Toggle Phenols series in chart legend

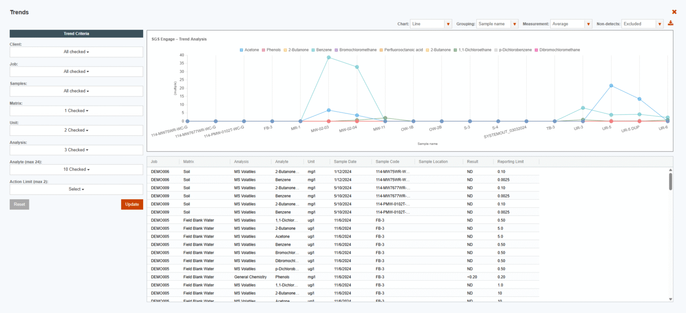(x=271, y=50)
